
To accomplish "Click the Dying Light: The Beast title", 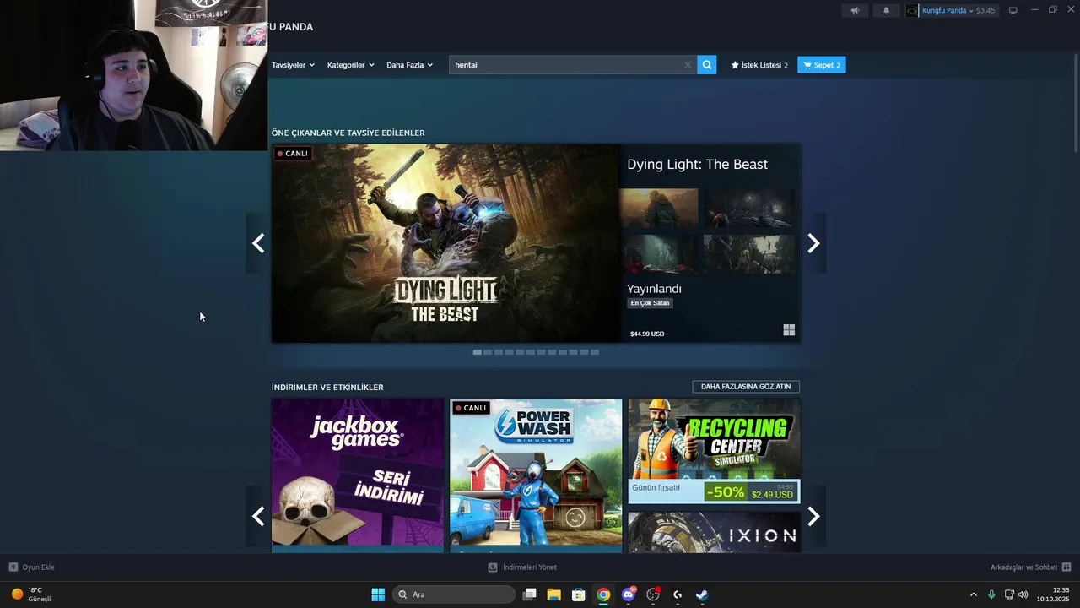I will [x=697, y=164].
